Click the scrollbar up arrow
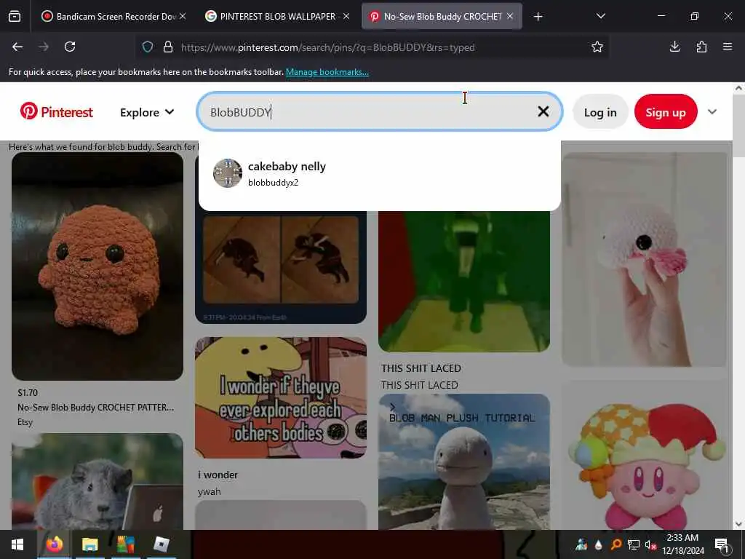745x559 pixels. pyautogui.click(x=739, y=88)
